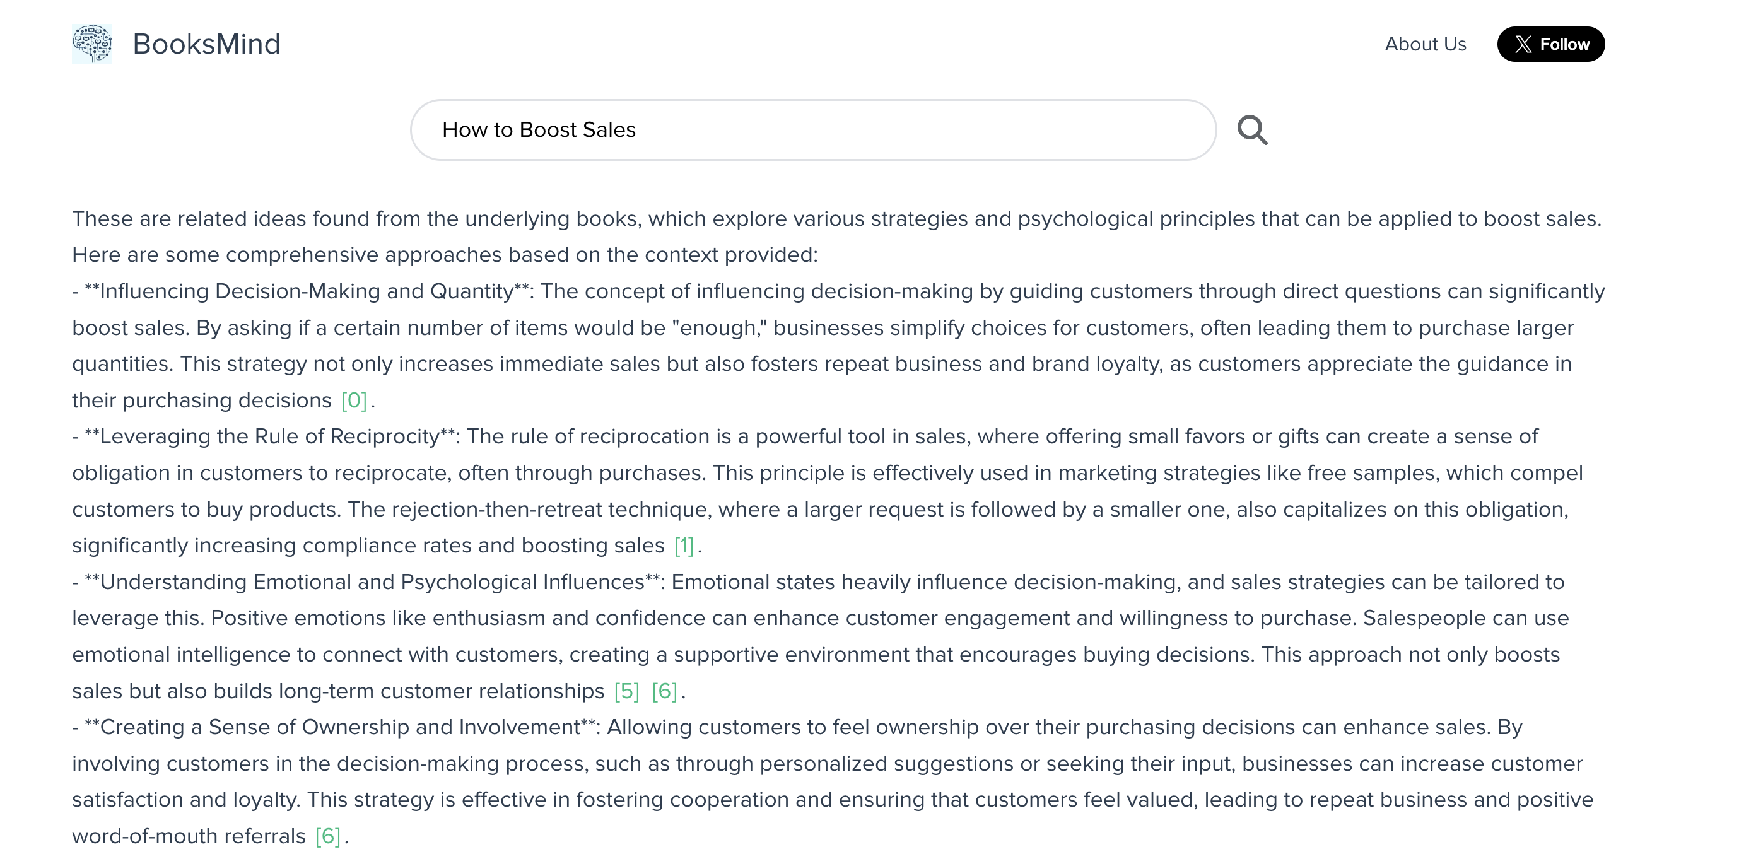Click the magnifying glass search icon
The height and width of the screenshot is (859, 1751).
[1252, 130]
